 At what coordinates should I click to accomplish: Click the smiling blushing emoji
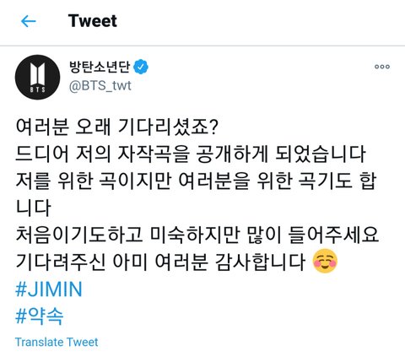325,261
